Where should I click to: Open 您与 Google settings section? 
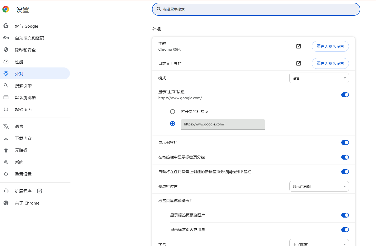pos(35,26)
